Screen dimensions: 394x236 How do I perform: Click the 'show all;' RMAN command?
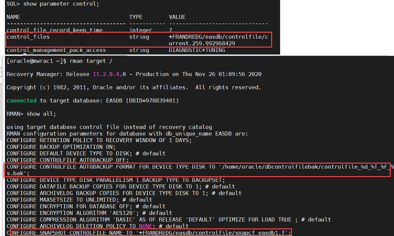41,114
